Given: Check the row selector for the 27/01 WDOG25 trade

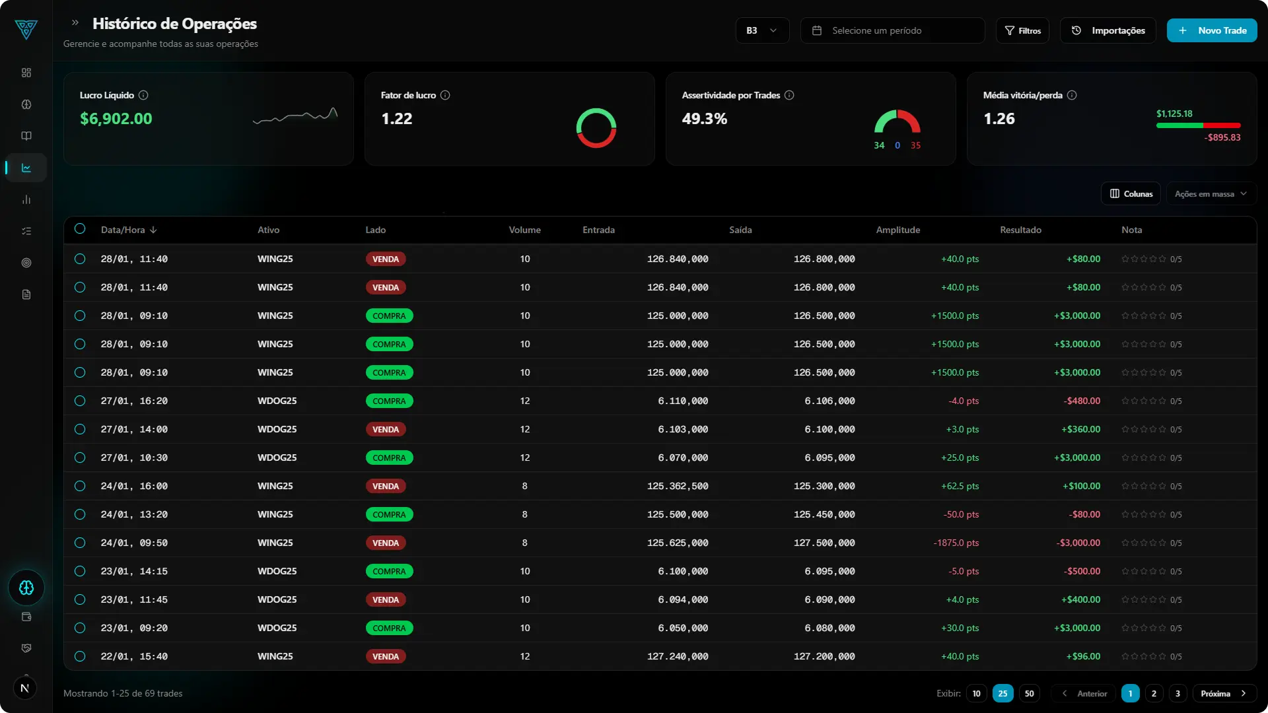Looking at the screenshot, I should (x=80, y=401).
